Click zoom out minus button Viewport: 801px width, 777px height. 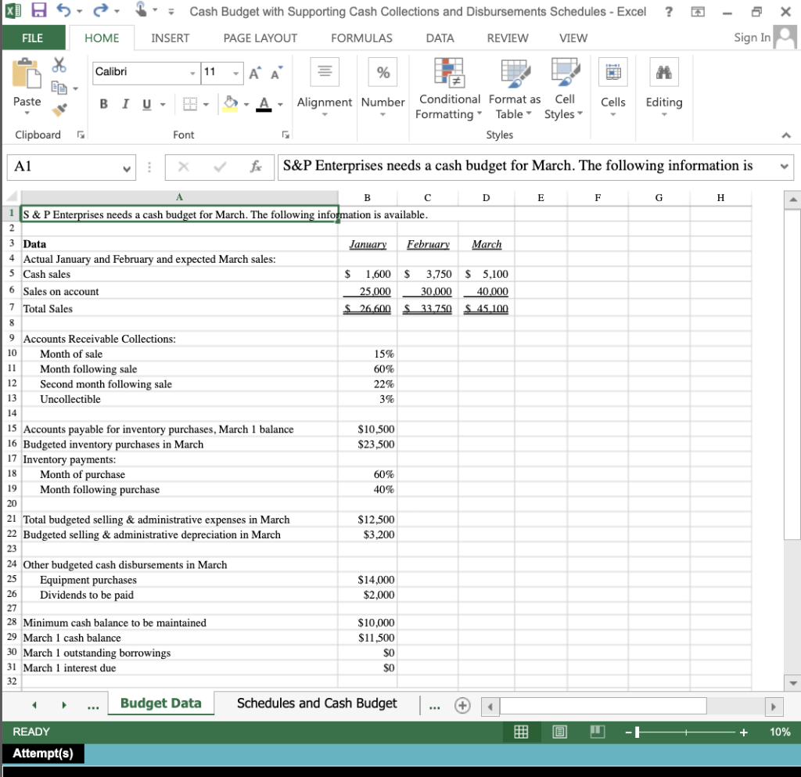[628, 732]
